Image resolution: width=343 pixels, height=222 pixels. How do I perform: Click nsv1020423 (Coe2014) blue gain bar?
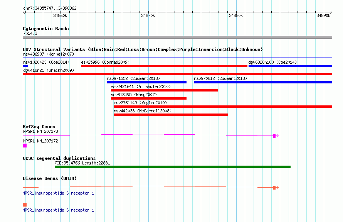click(25, 66)
